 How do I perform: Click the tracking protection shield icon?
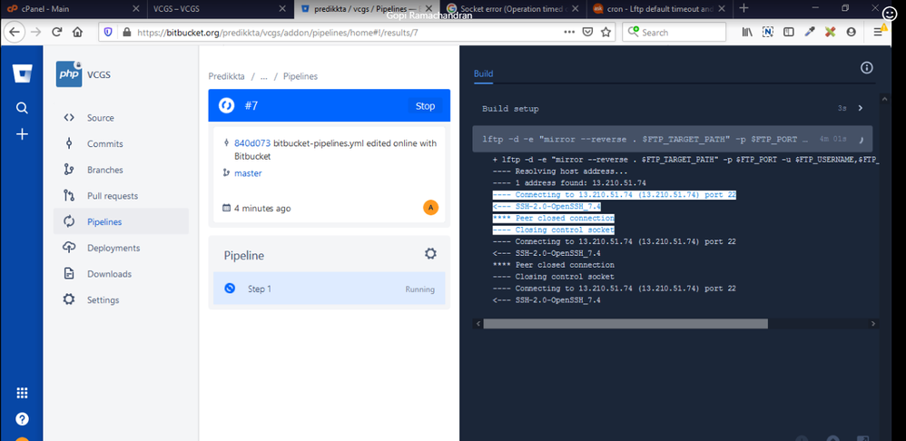click(x=108, y=33)
